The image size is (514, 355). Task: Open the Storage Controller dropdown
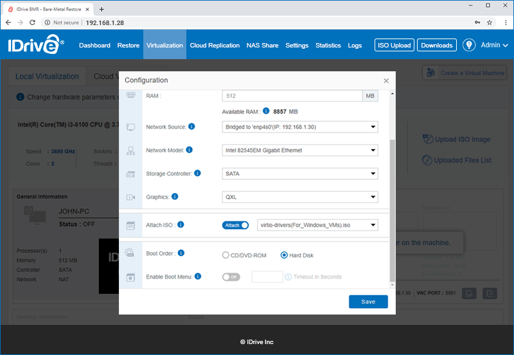tap(300, 173)
